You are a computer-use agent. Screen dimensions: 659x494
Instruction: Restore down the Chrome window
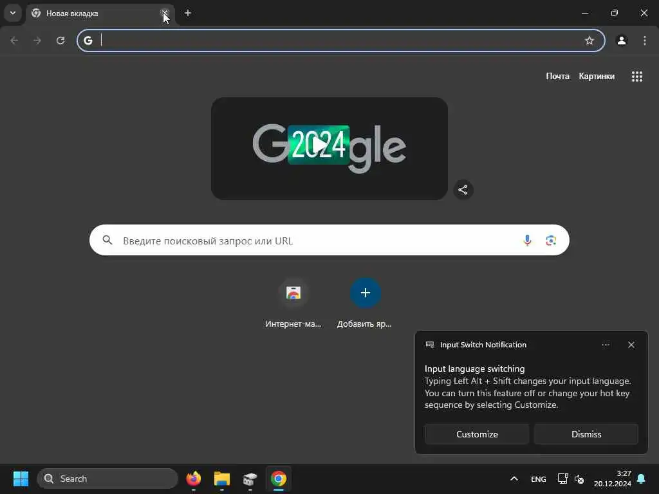(x=614, y=13)
